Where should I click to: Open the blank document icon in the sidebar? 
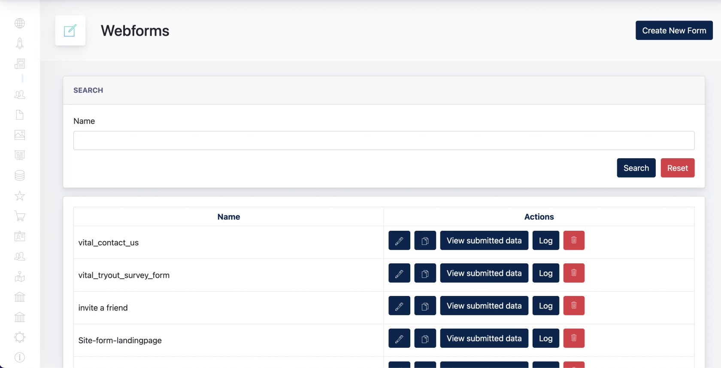pyautogui.click(x=20, y=115)
